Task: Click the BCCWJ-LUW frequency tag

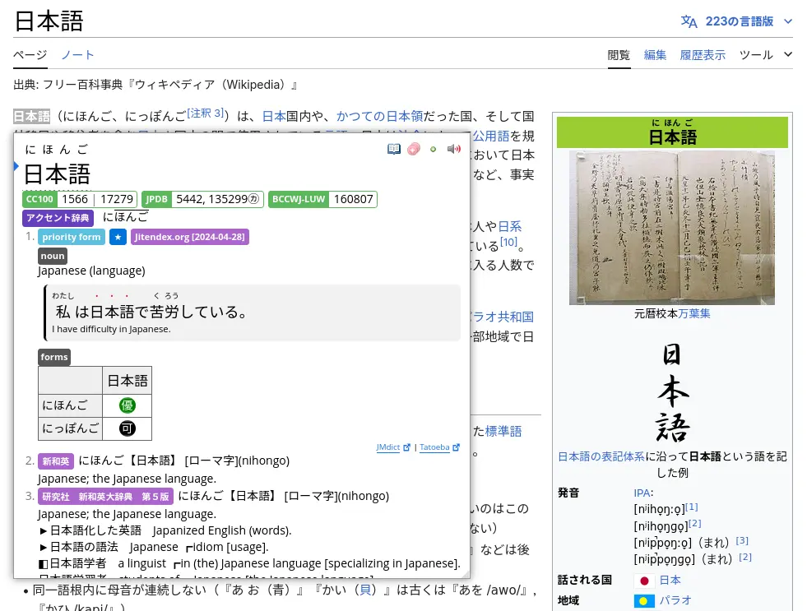Action: 299,200
